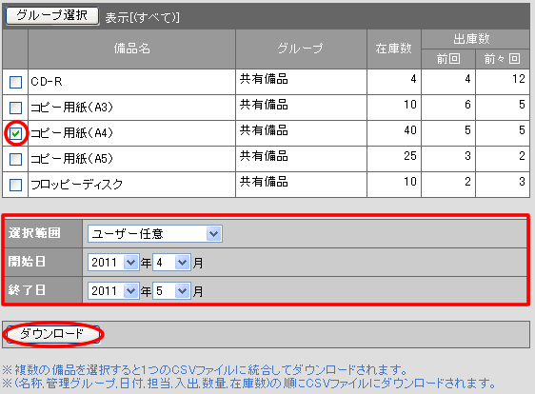535x394 pixels.
Task: Open the 終了日 year dropdown
Action: [113, 291]
